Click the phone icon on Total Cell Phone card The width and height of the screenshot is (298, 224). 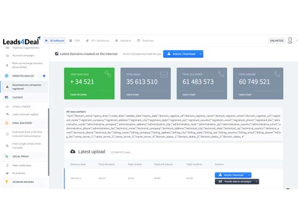(221, 74)
